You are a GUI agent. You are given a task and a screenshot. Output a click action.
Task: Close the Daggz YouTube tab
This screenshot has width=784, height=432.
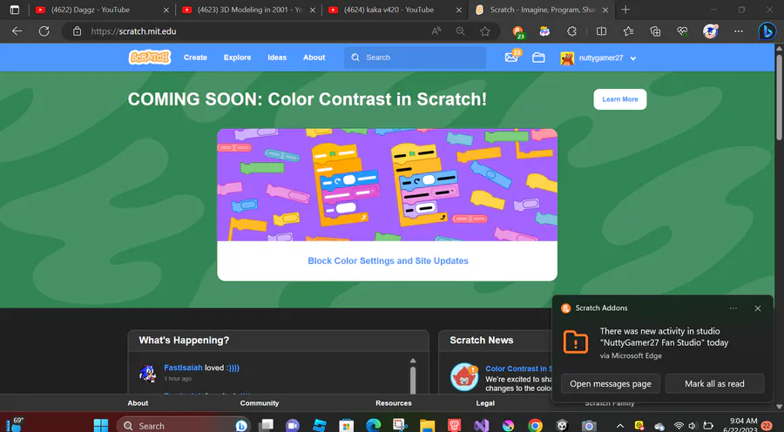click(x=166, y=10)
